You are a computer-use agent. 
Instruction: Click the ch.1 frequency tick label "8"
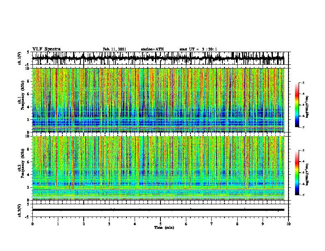tap(29, 81)
